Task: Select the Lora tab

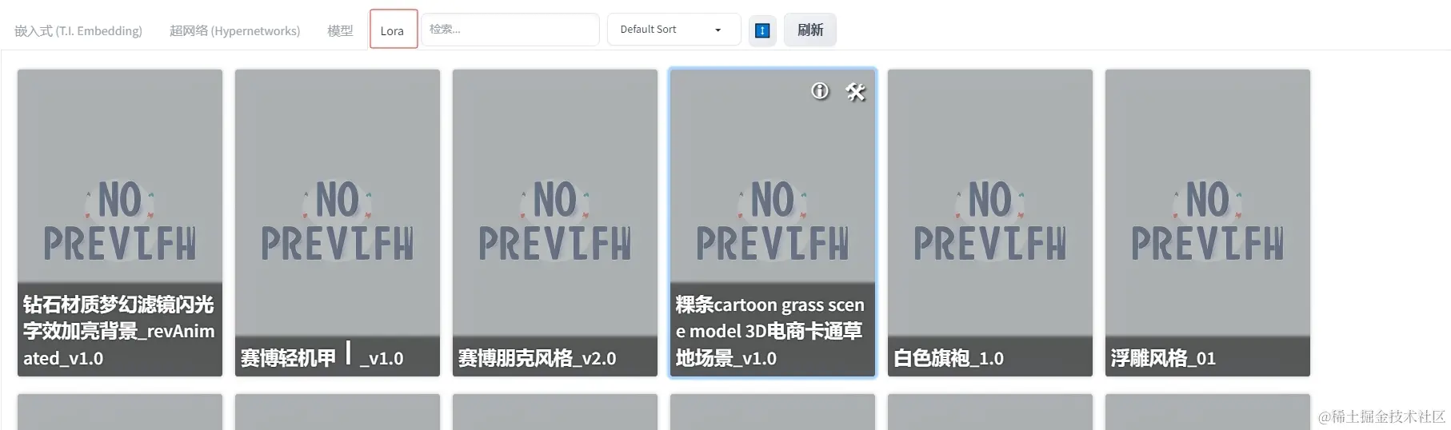Action: click(x=393, y=30)
